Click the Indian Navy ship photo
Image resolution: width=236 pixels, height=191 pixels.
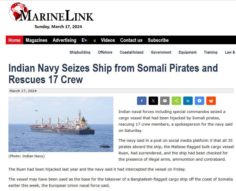point(61,125)
